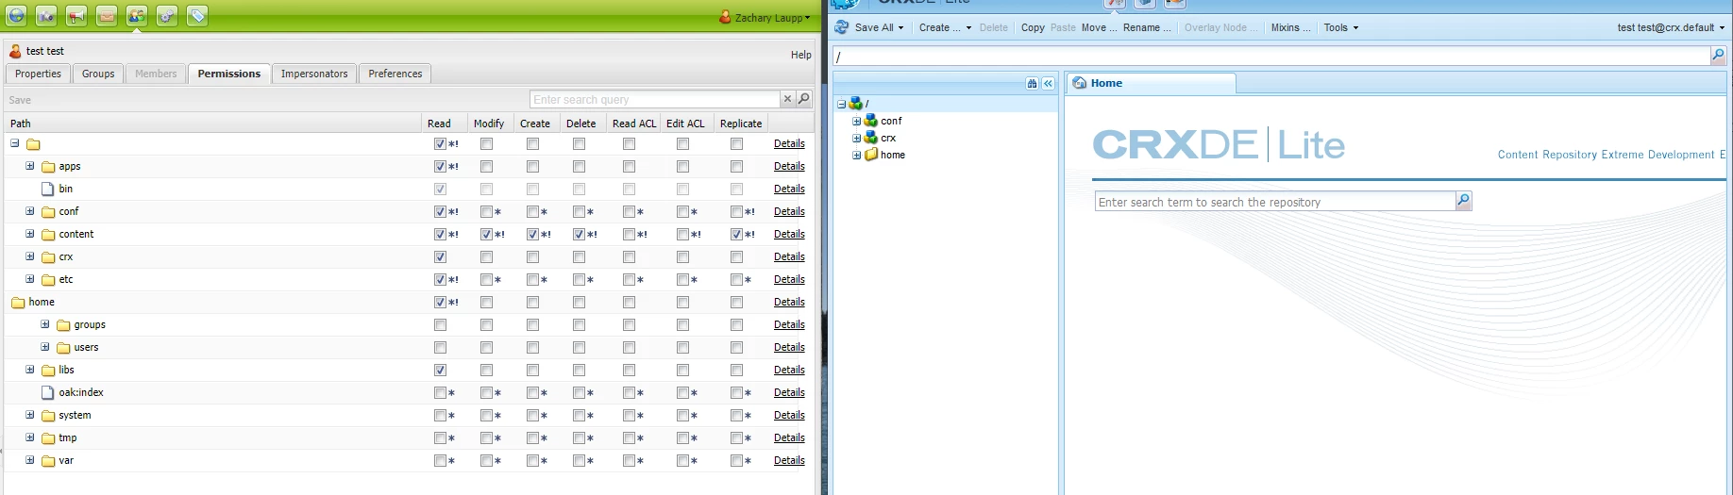Click the clear search X icon
1733x495 pixels.
pyautogui.click(x=787, y=99)
